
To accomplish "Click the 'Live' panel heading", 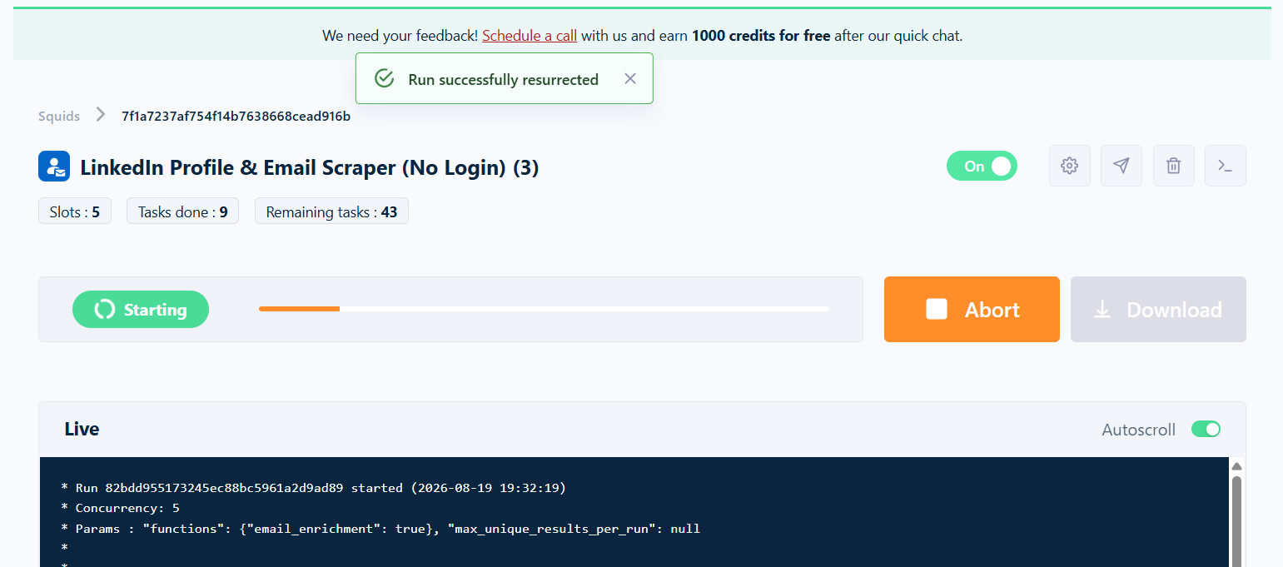I will (82, 429).
